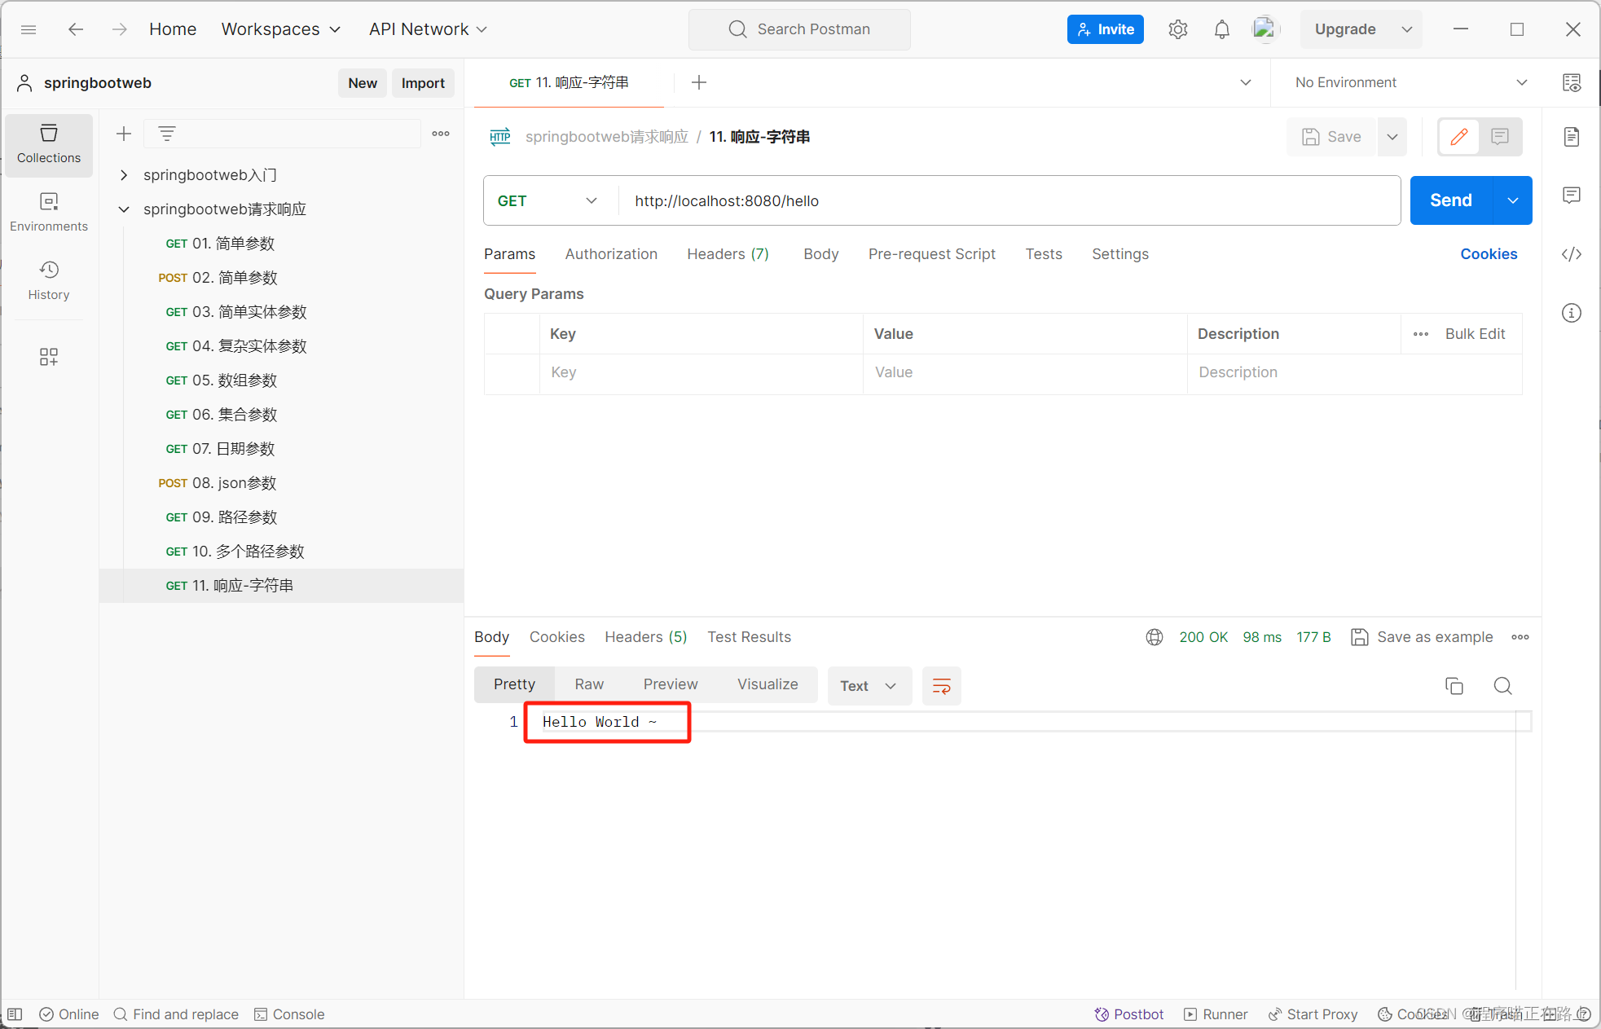This screenshot has width=1601, height=1029.
Task: Open the Test Results tab
Action: 749,637
